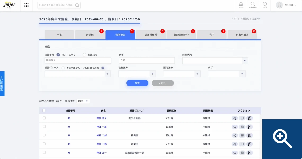Click the ナビを表示 side tab

tap(2, 83)
